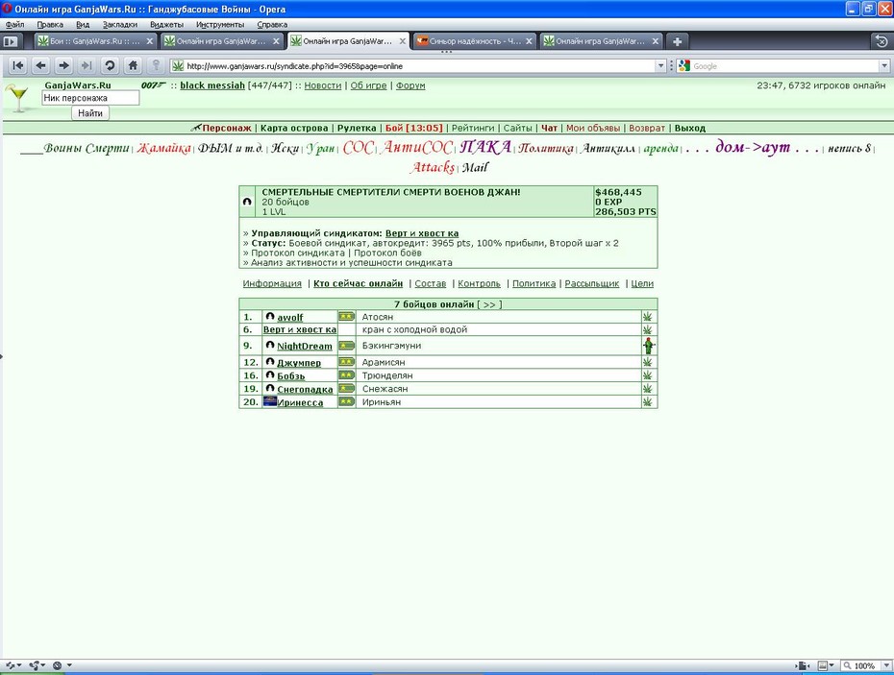Click the syndicate emblem icon in the header
Viewport: 894px width, 675px height.
coord(247,202)
